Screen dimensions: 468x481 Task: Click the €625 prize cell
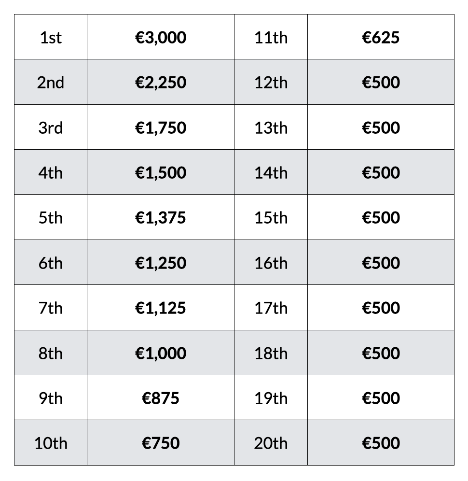(x=381, y=37)
